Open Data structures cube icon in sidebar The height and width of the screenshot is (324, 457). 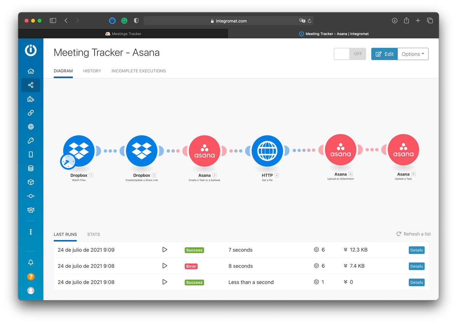tap(31, 182)
